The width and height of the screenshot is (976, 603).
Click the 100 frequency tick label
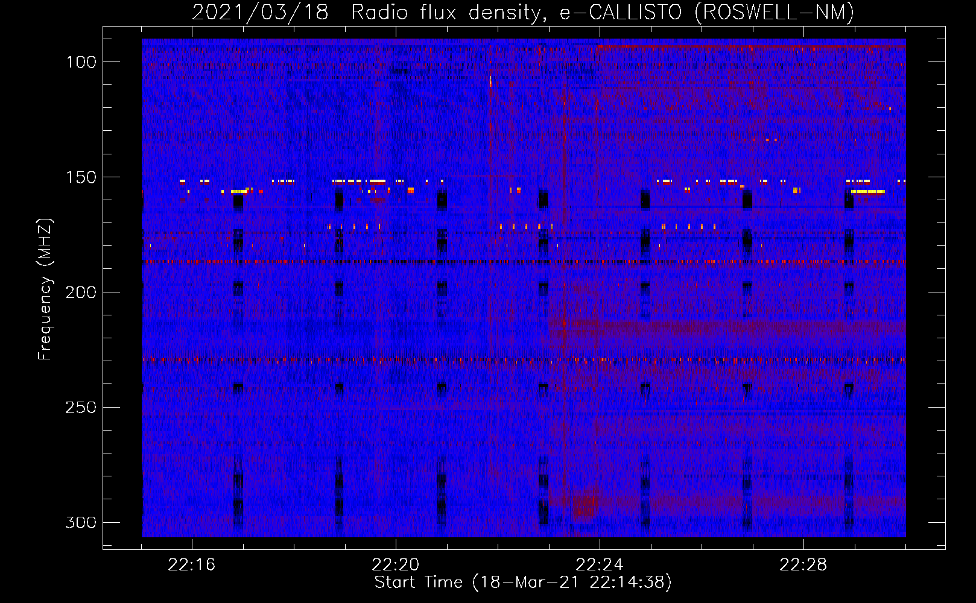point(81,62)
